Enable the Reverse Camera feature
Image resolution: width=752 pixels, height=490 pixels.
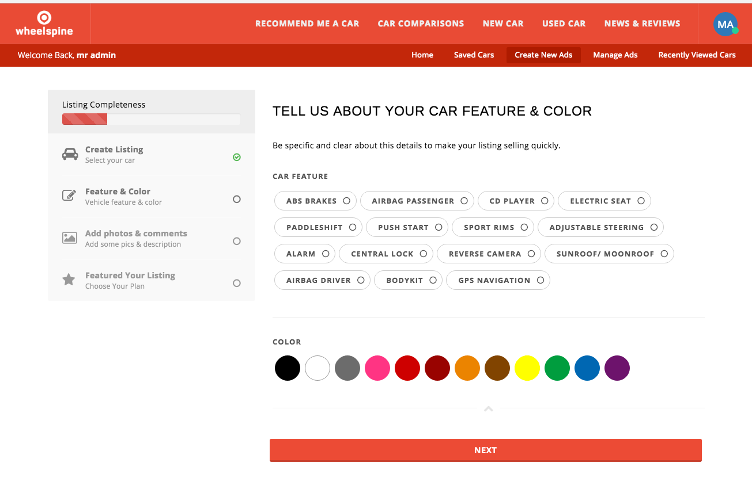point(492,254)
